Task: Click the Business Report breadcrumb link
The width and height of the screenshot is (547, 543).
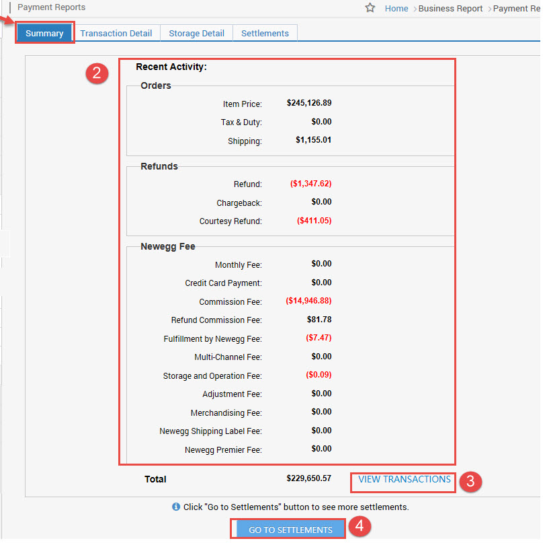Action: (x=450, y=8)
